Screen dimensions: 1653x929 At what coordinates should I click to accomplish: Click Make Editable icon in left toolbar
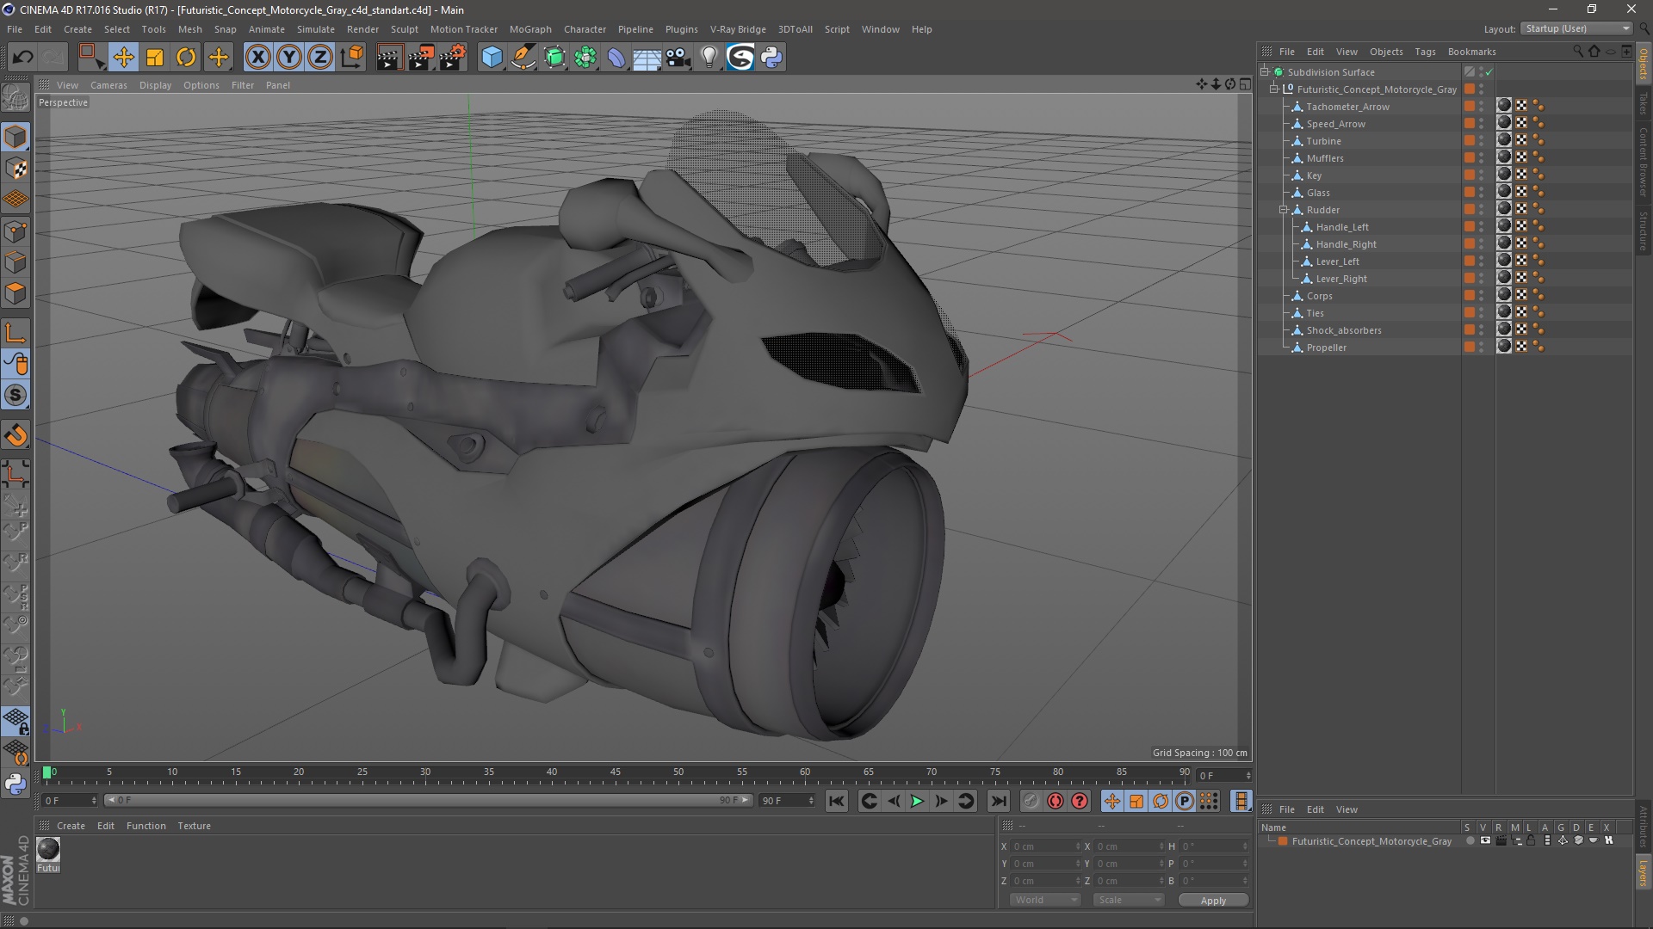(15, 99)
